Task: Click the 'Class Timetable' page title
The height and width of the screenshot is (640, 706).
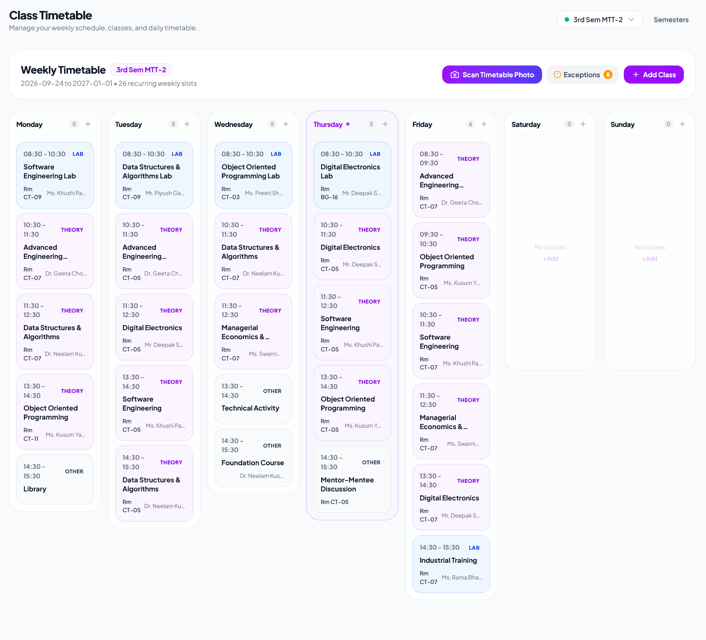Action: (x=51, y=15)
